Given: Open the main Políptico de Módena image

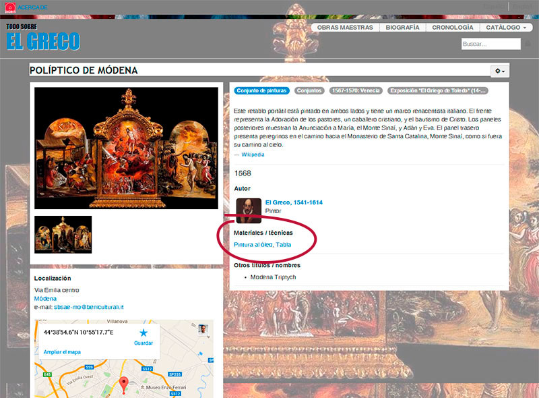Looking at the screenshot, I should tap(126, 148).
